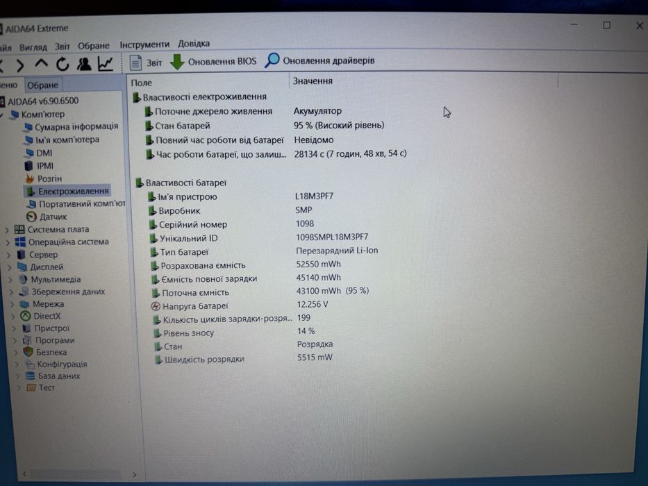Click the Програми icon in tree
The image size is (648, 486).
[x=27, y=340]
